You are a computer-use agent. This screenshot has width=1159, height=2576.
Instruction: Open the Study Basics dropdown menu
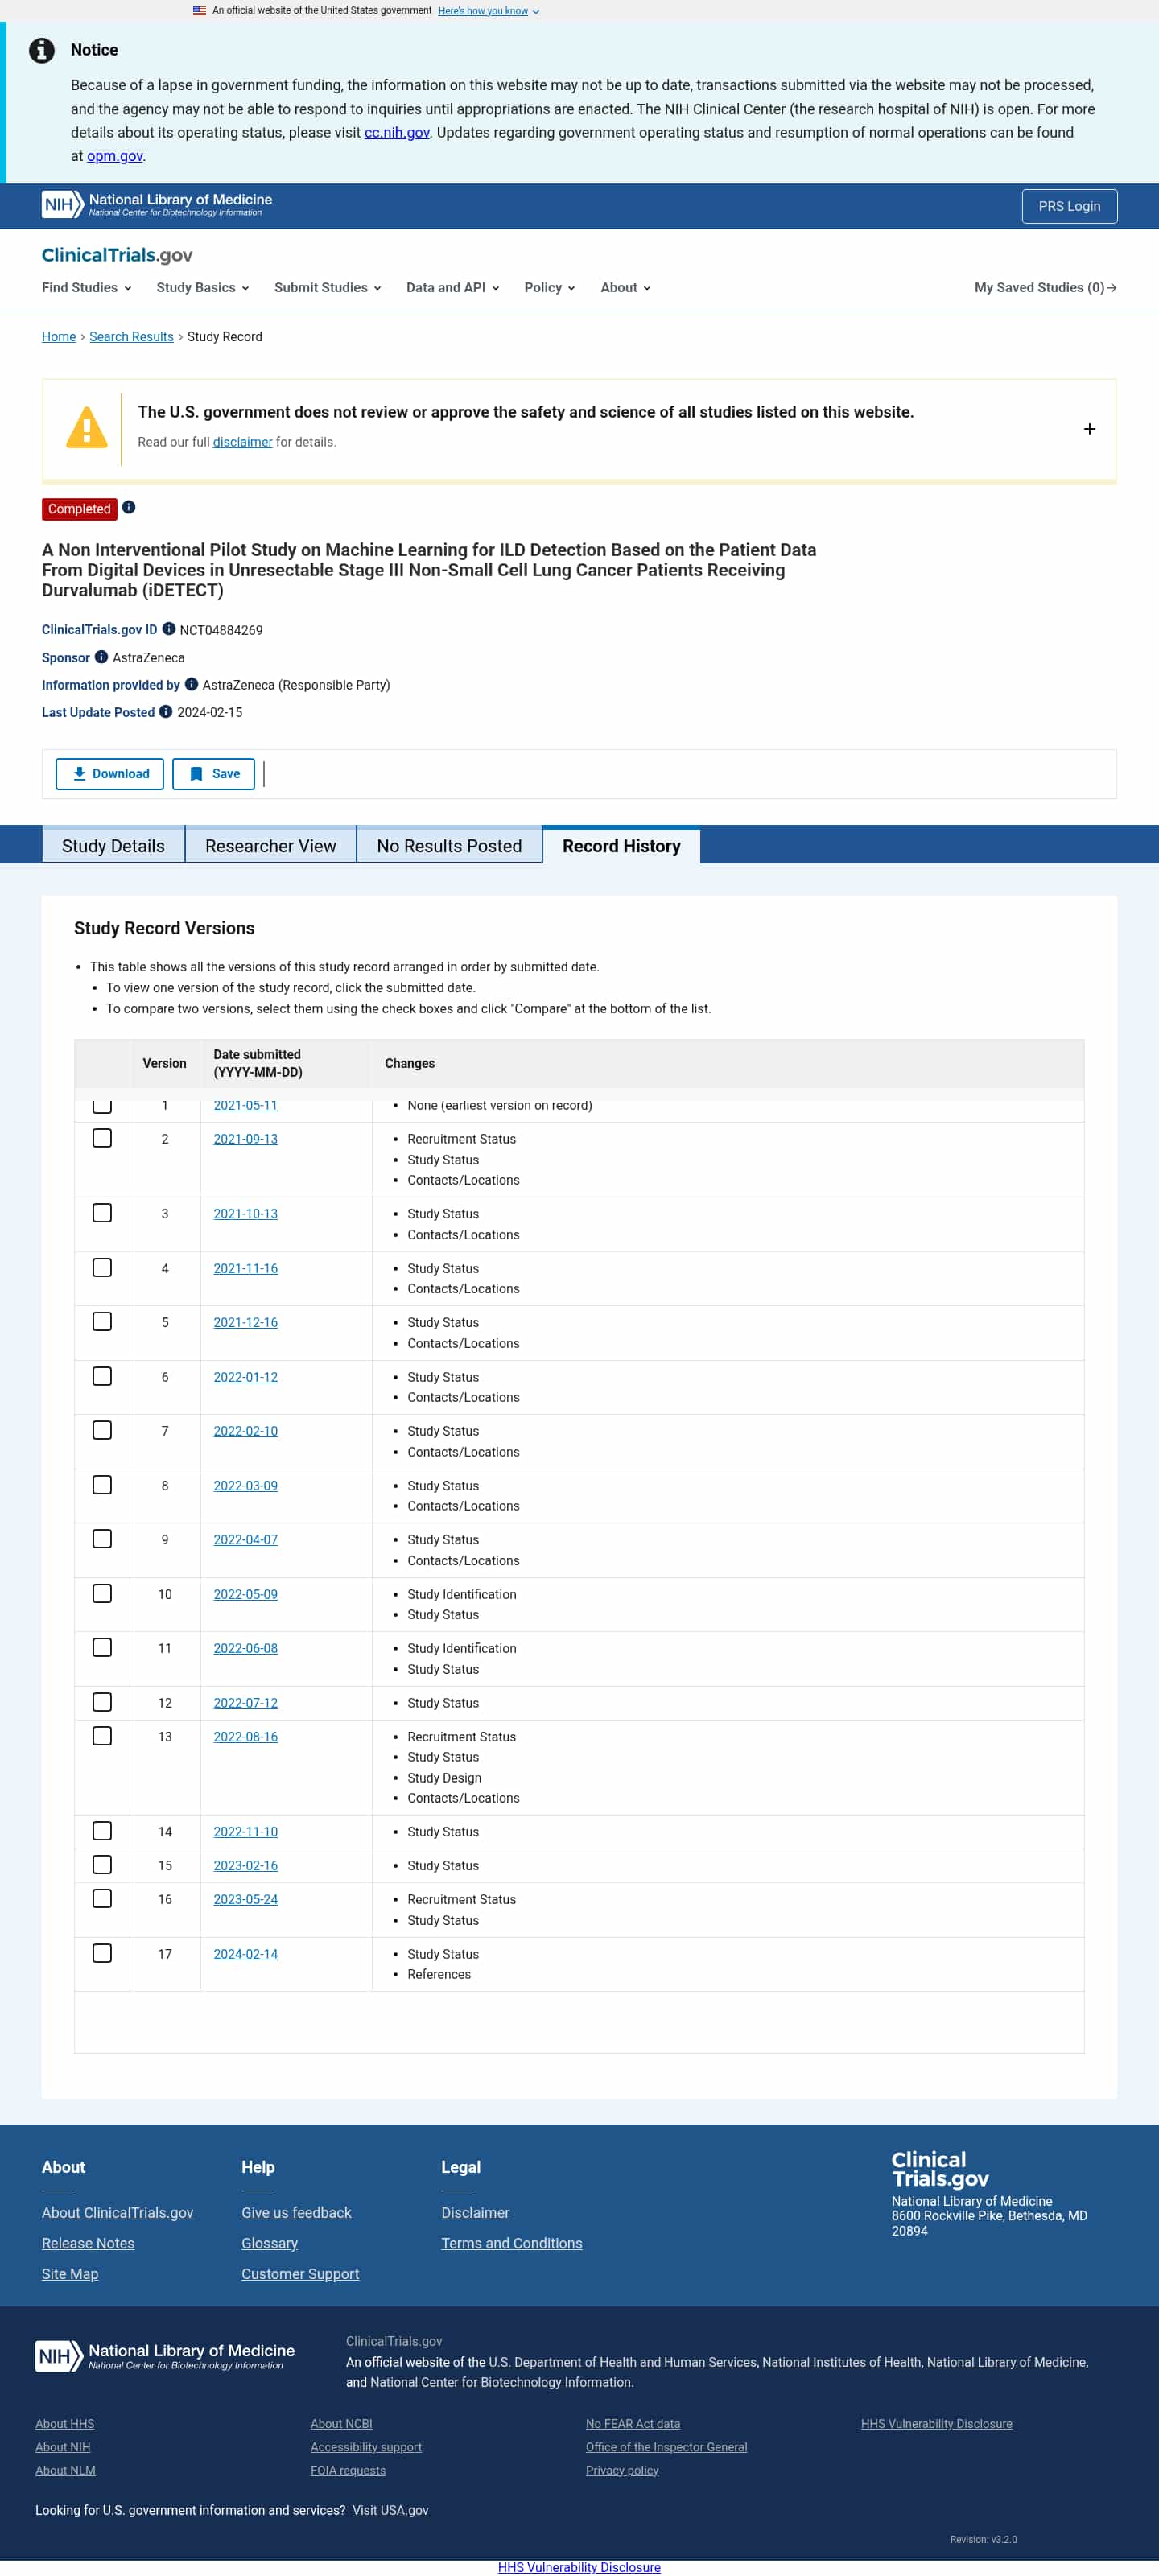pyautogui.click(x=203, y=287)
